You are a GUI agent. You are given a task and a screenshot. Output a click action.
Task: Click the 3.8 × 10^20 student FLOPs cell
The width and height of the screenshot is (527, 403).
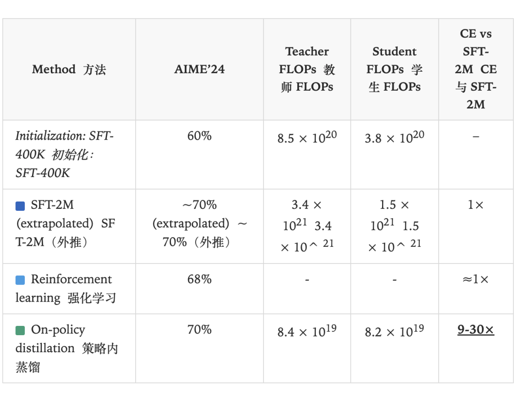click(394, 137)
